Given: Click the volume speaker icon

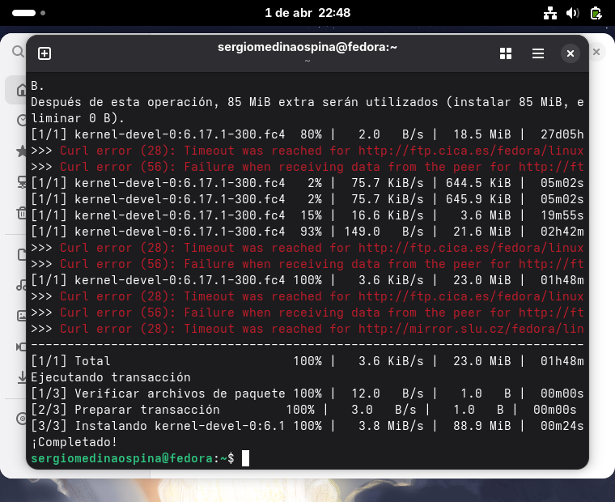Looking at the screenshot, I should click(573, 13).
